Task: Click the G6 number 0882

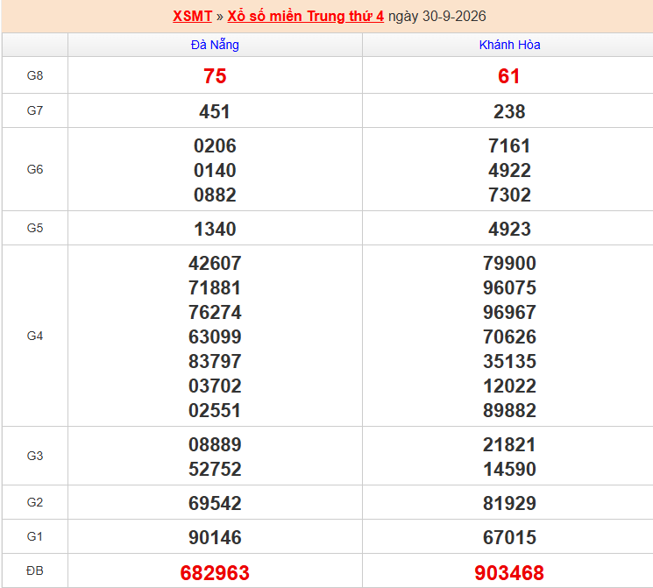Action: [x=215, y=195]
